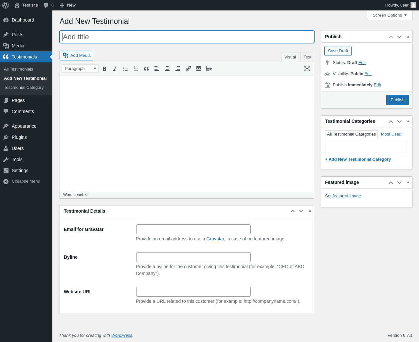Switch editor to Visual tab
Screen dimensions: 419x342
[290, 57]
